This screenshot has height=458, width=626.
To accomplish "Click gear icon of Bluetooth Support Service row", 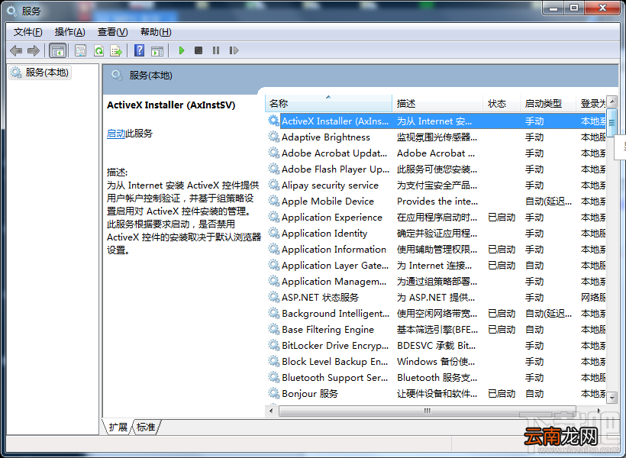I will 273,377.
